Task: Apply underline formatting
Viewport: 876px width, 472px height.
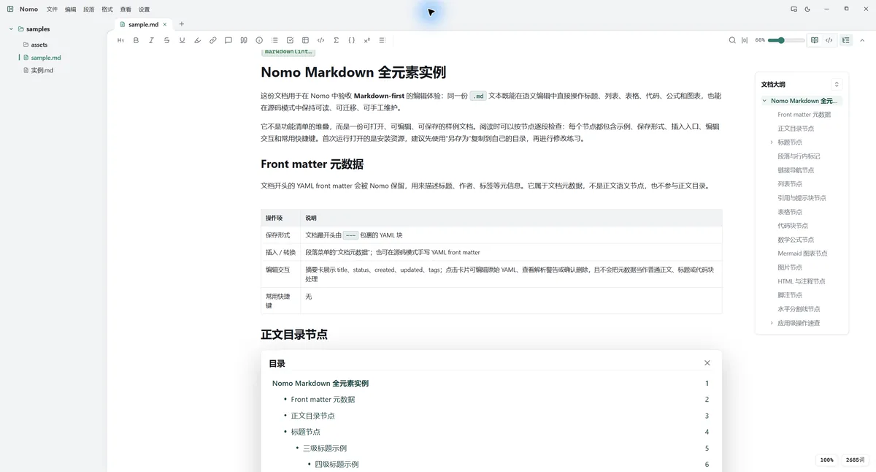Action: 182,40
